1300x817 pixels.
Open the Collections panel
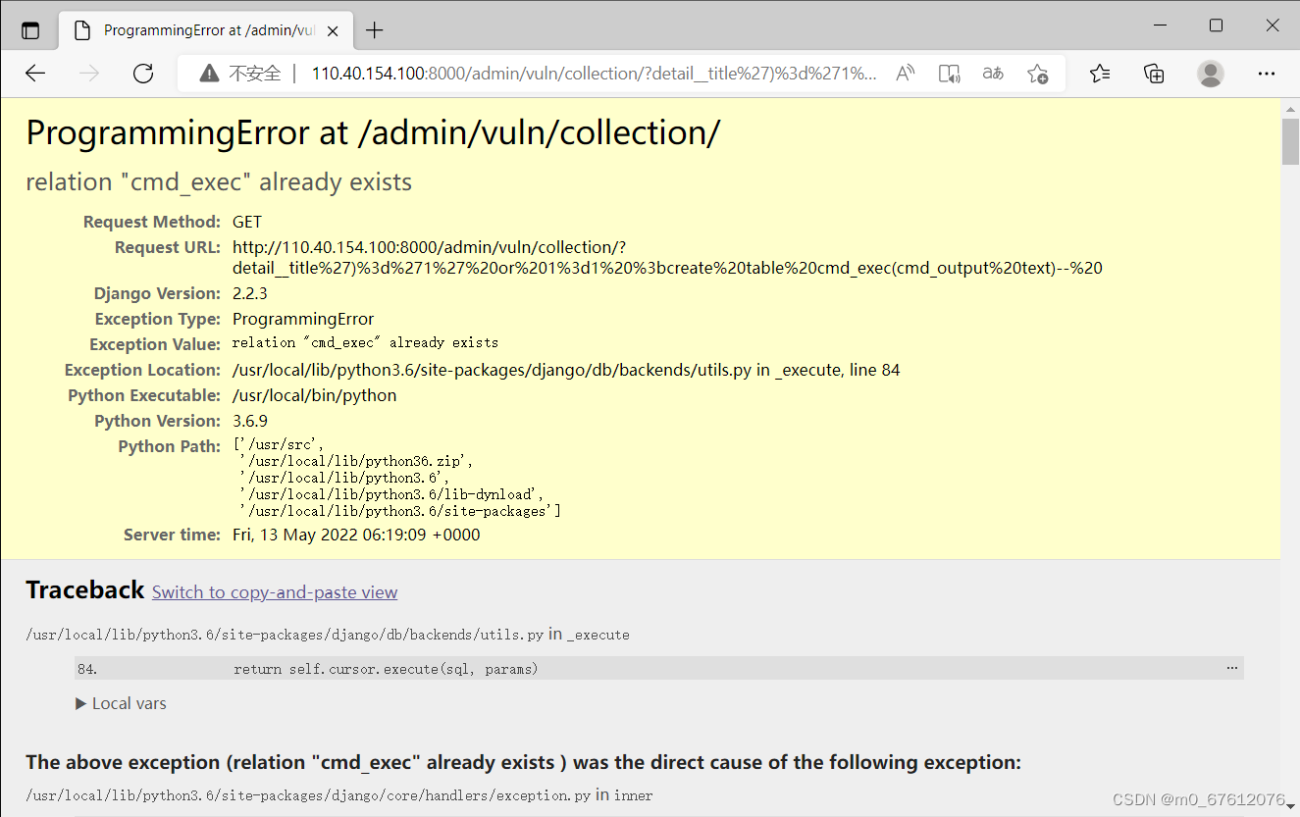point(1154,73)
